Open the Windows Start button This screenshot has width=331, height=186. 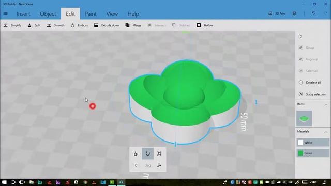4,182
